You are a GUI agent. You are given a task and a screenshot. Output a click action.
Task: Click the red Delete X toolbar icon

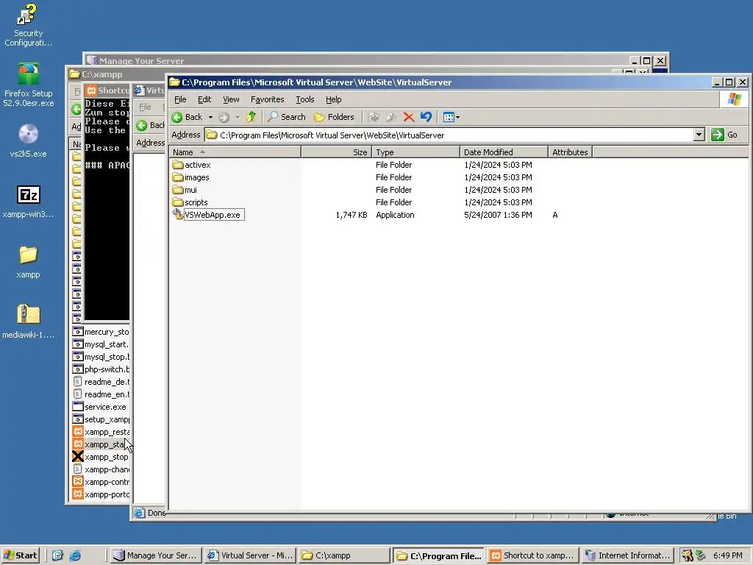[x=409, y=117]
